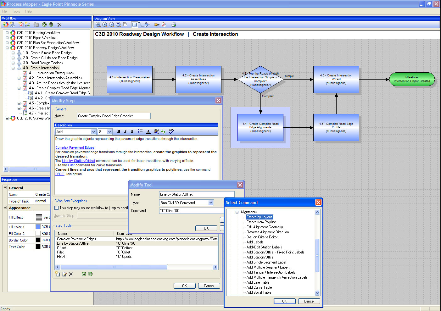441x311 pixels.
Task: Click the print icon in Diagram View
Action: [173, 25]
